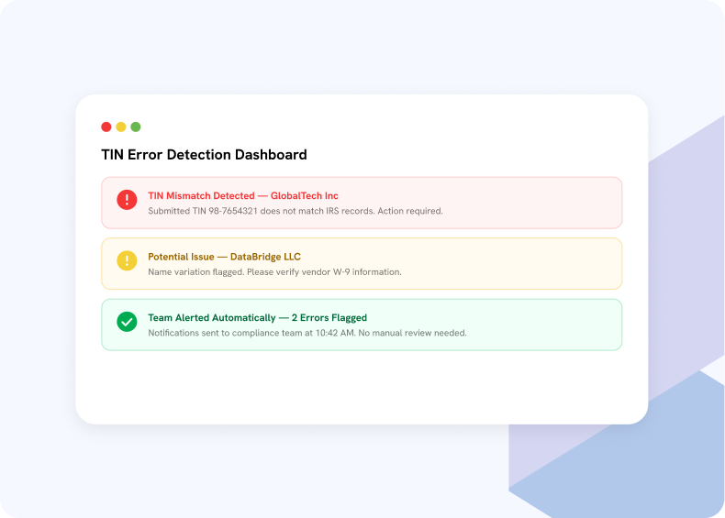Click "No manual review needed" text
Viewport: 725px width, 518px height.
tap(412, 333)
